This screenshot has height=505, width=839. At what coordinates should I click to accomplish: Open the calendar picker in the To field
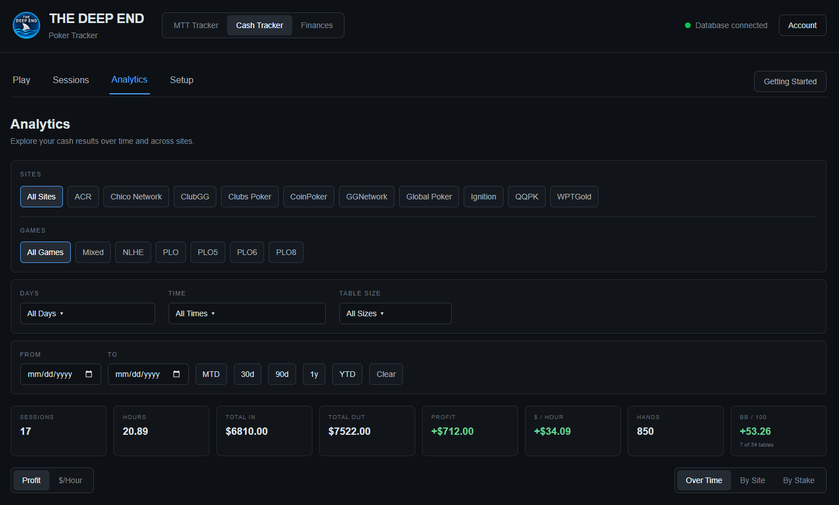tap(176, 374)
